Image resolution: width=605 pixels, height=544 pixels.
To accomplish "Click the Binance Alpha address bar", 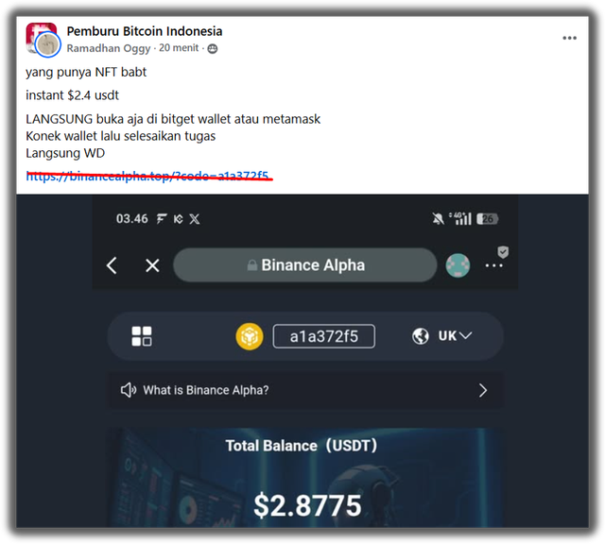I will (304, 264).
